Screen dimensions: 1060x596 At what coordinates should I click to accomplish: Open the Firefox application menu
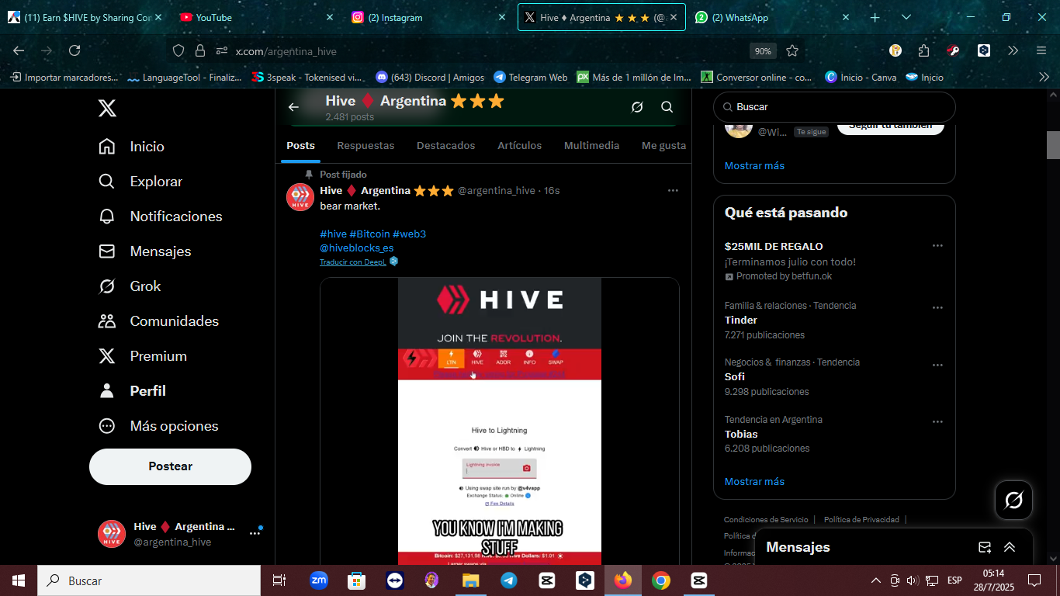click(1041, 50)
